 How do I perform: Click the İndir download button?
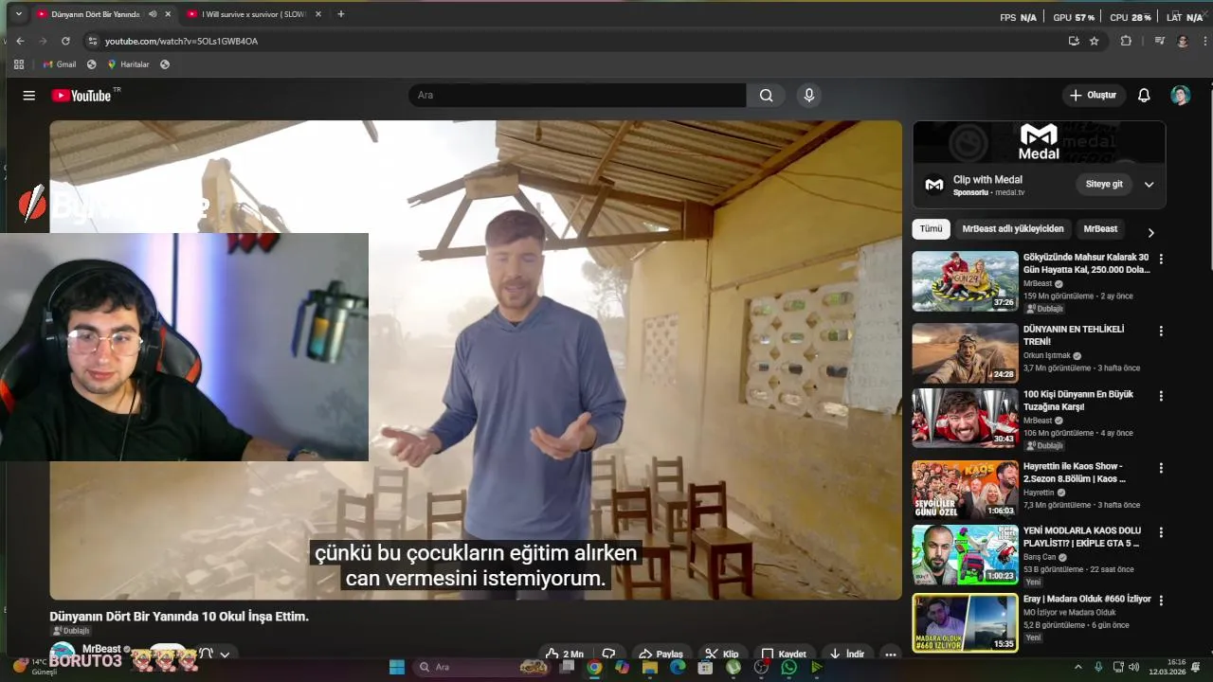point(847,654)
